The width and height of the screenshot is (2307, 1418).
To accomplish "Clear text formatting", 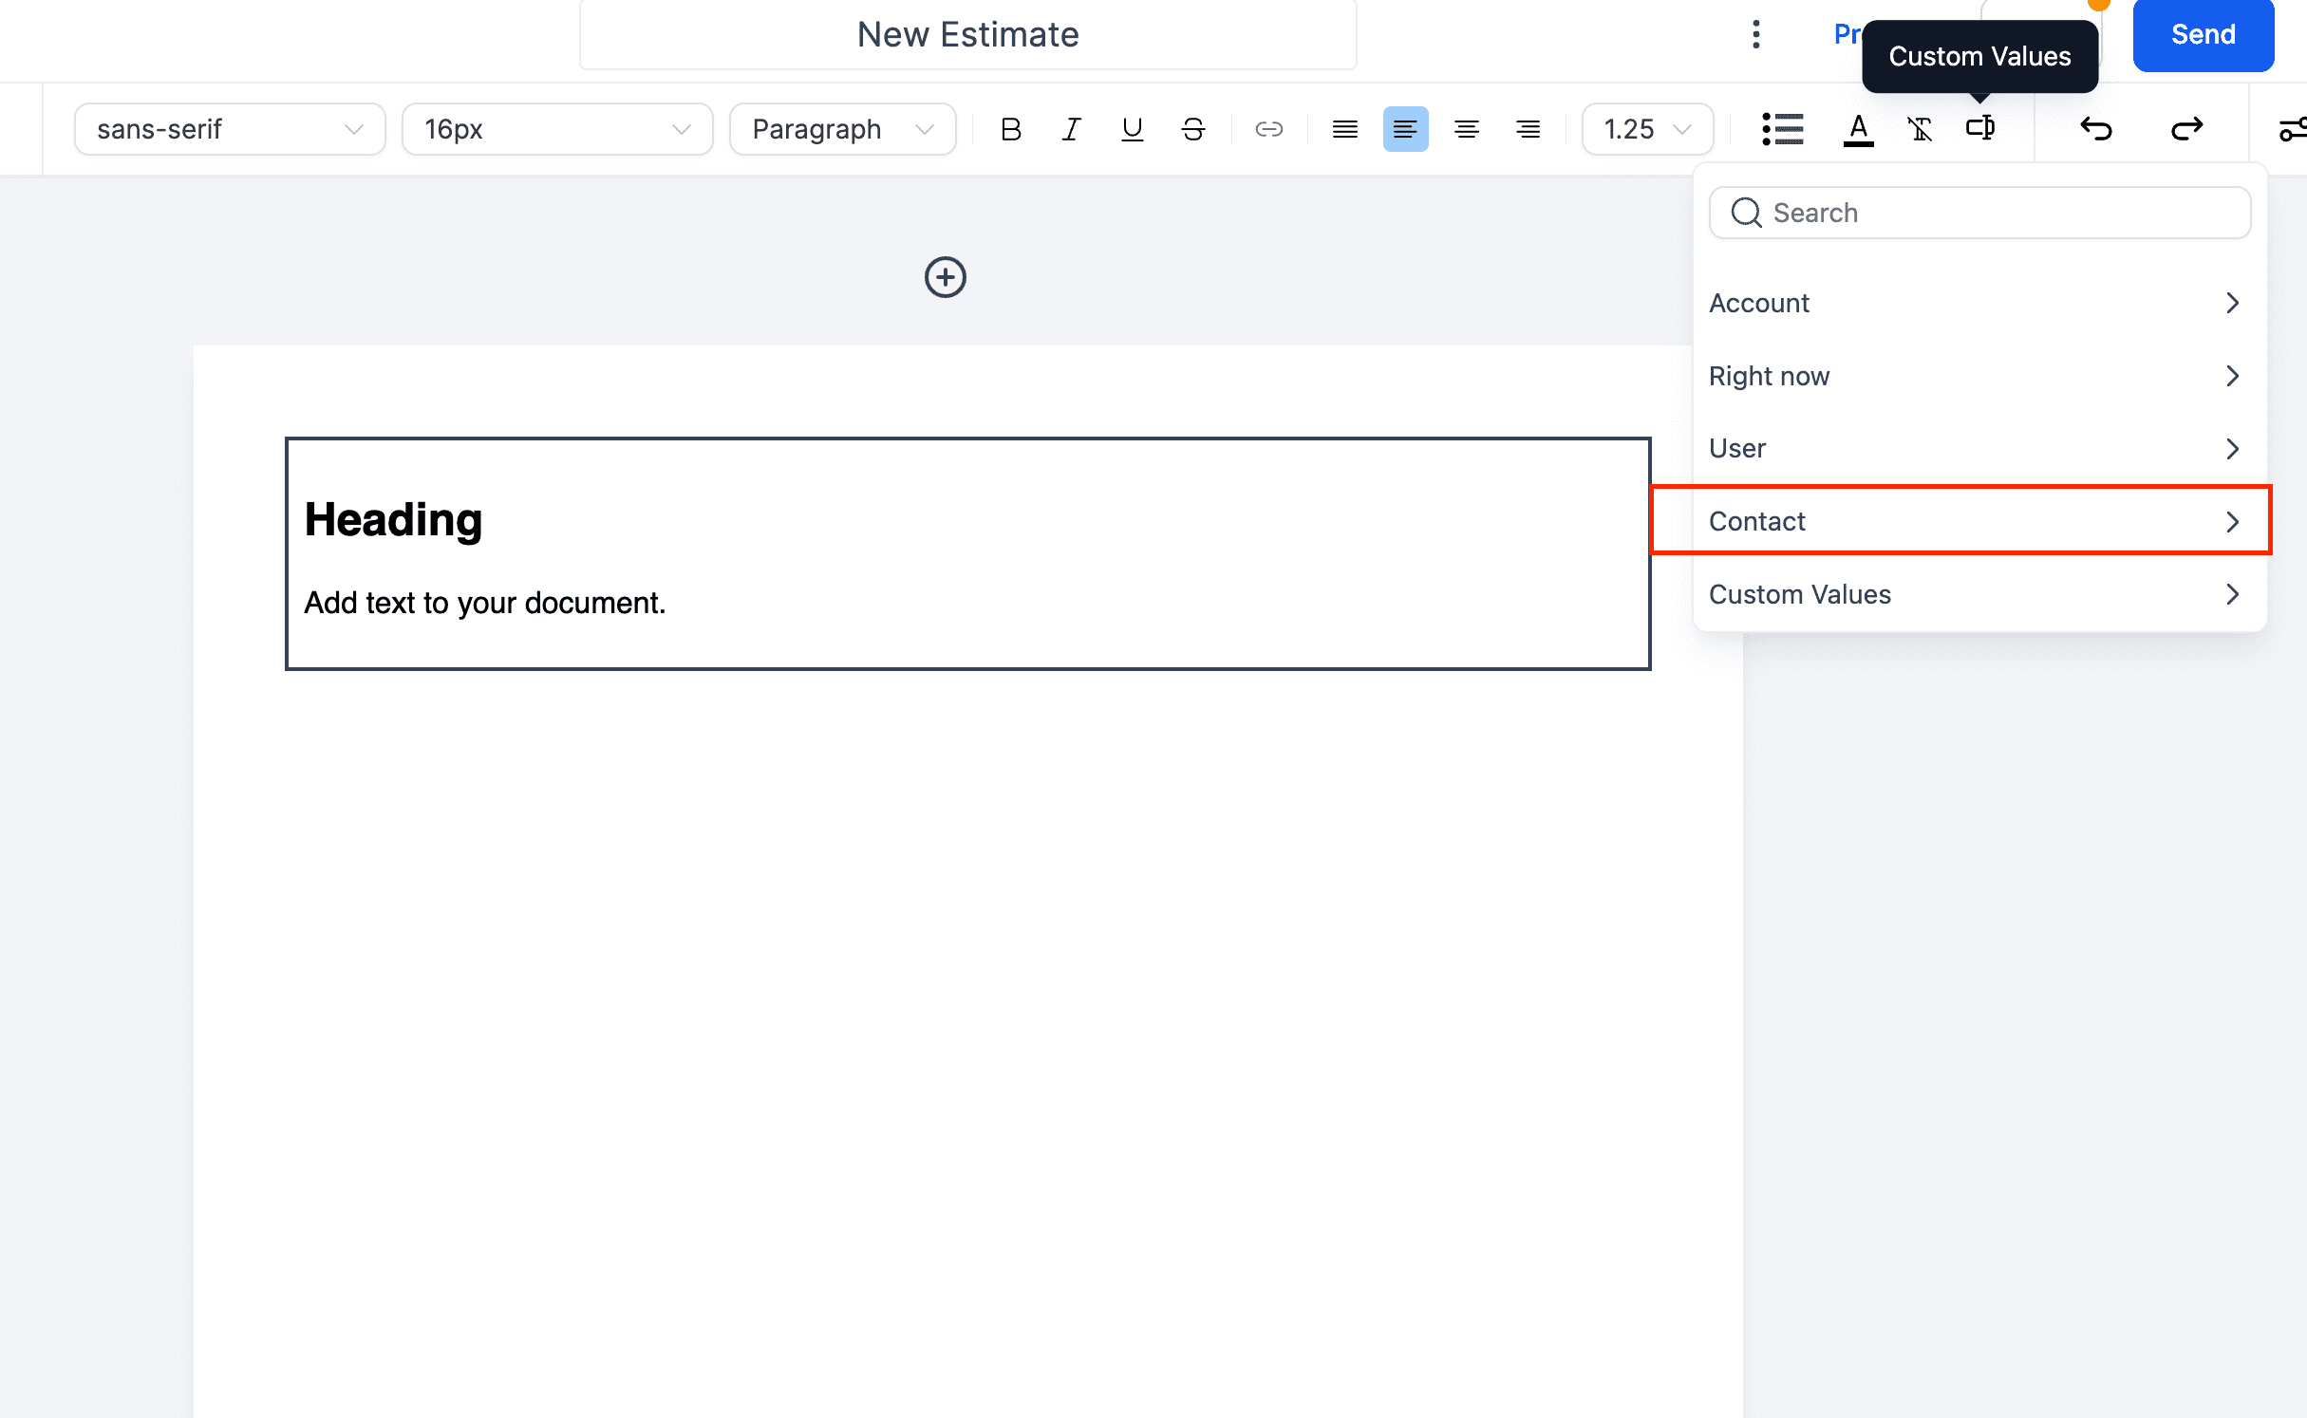I will tap(1920, 129).
